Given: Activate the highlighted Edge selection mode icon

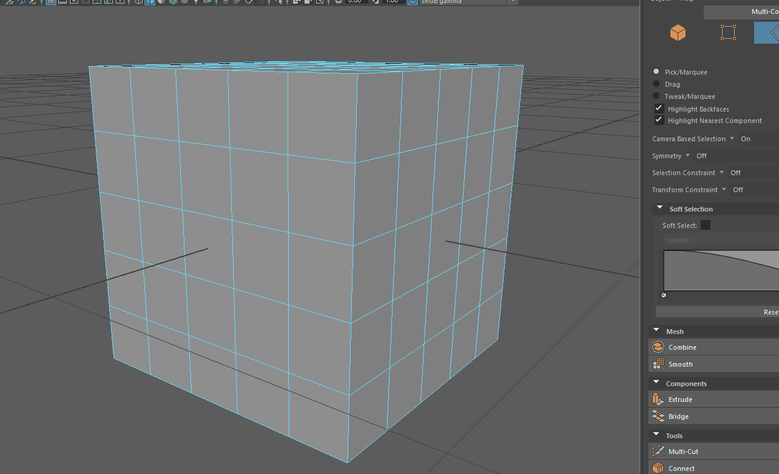Looking at the screenshot, I should pos(767,33).
